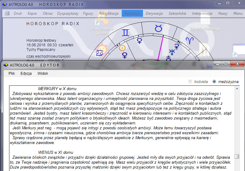Open the Interpretacje menu item
Image resolution: width=245 pixels, height=171 pixels.
coord(202,13)
